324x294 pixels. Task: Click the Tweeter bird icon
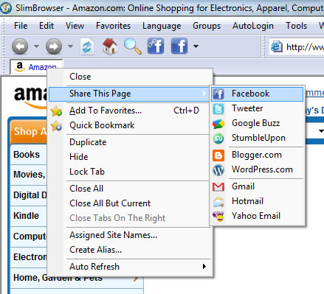pos(218,109)
